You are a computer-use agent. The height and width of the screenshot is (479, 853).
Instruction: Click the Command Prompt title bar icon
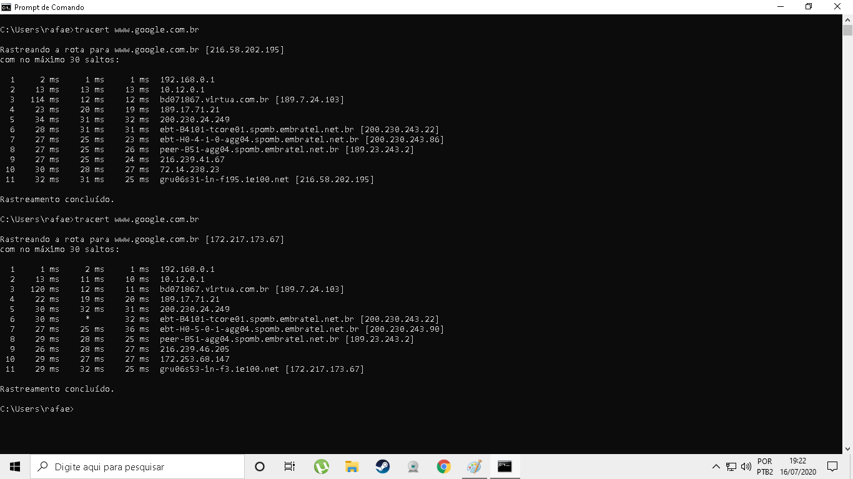[x=6, y=7]
